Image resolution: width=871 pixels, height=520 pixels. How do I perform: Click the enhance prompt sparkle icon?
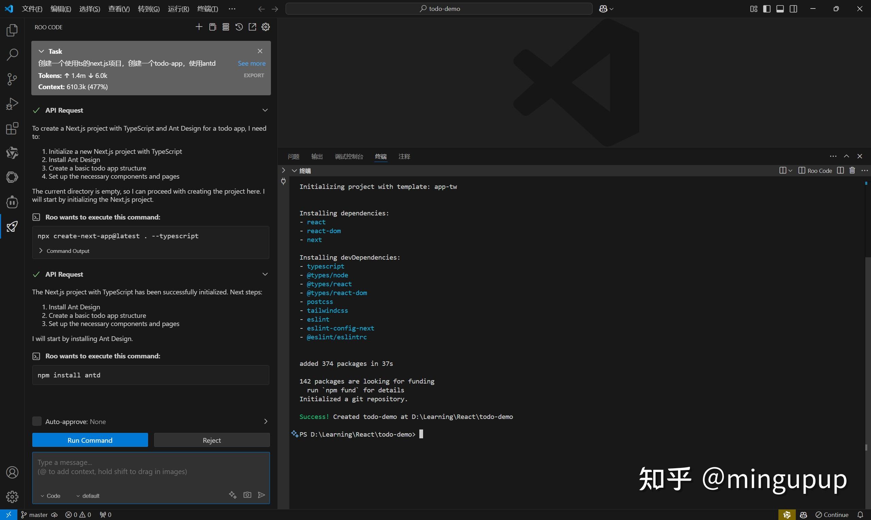coord(232,495)
